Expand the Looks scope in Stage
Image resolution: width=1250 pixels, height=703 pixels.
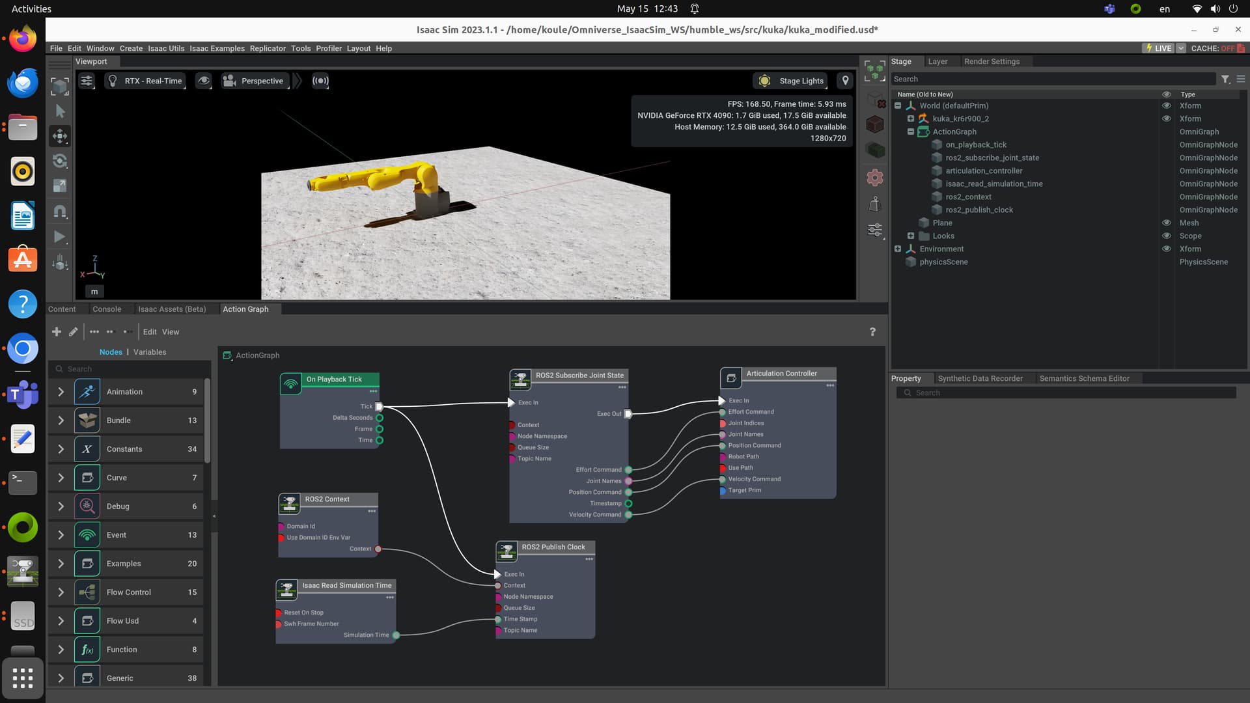(x=911, y=236)
